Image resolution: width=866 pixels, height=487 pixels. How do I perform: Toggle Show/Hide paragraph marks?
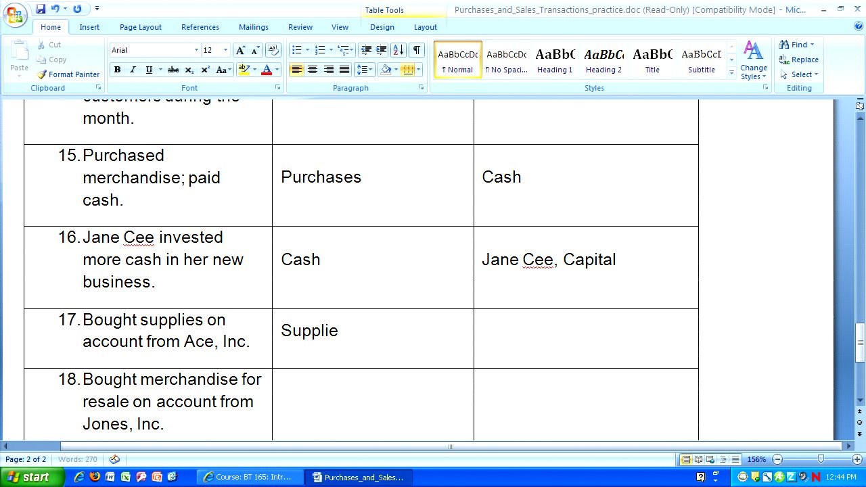click(x=417, y=51)
